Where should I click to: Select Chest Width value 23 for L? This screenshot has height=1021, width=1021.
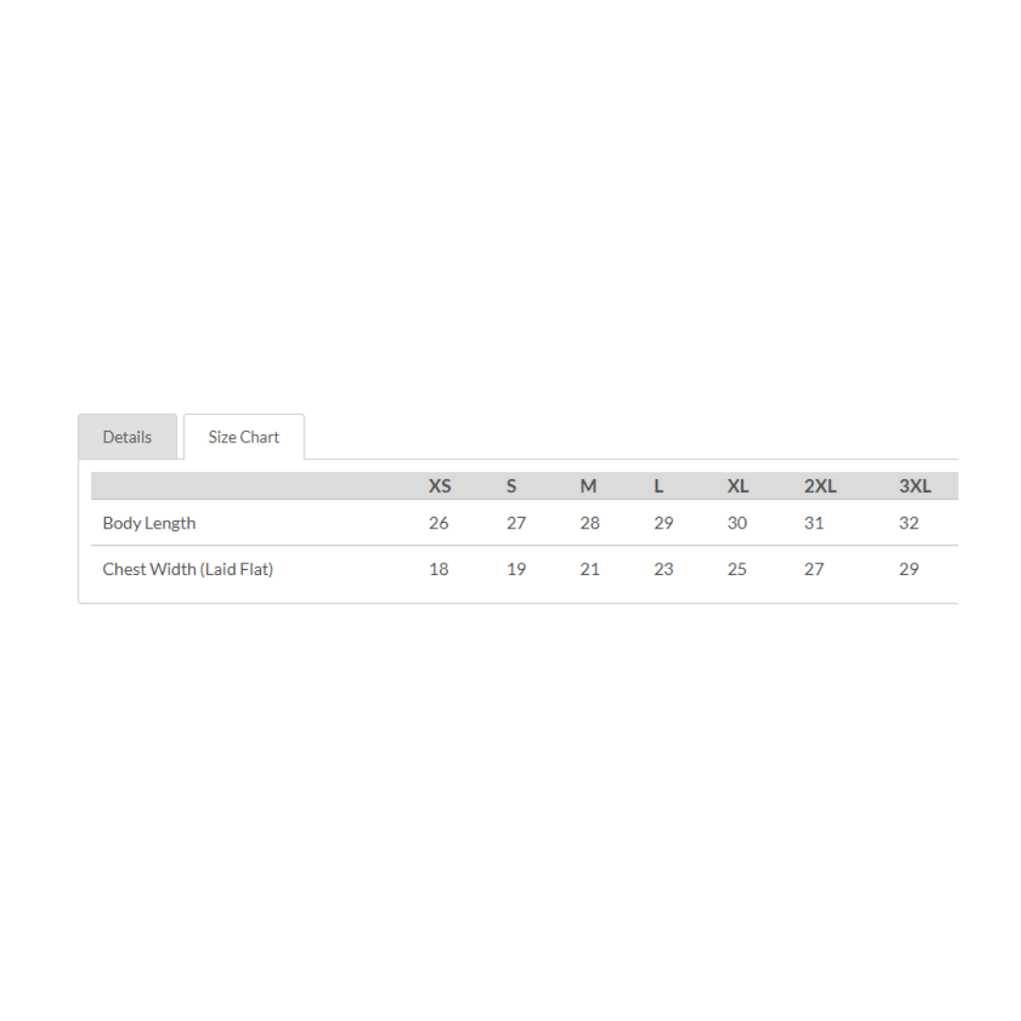(664, 569)
